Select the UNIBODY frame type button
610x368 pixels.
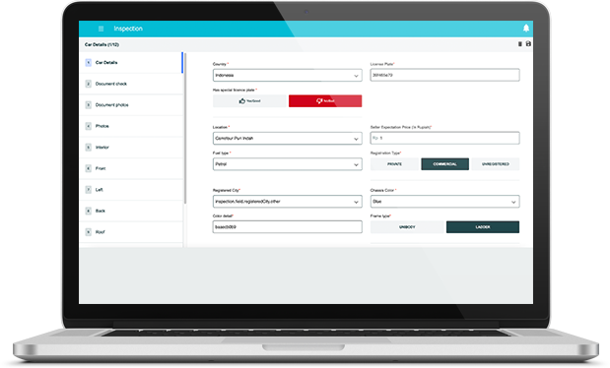[407, 227]
